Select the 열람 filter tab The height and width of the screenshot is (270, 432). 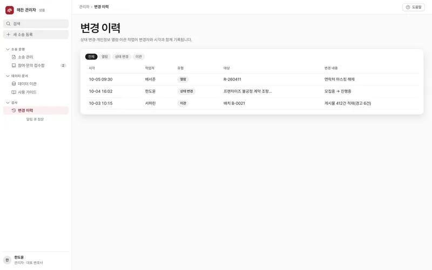pos(105,57)
